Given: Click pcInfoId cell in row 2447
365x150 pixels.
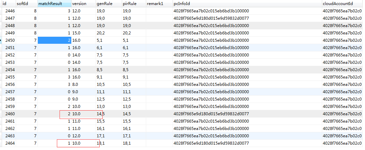Looking at the screenshot, I should tap(247, 18).
